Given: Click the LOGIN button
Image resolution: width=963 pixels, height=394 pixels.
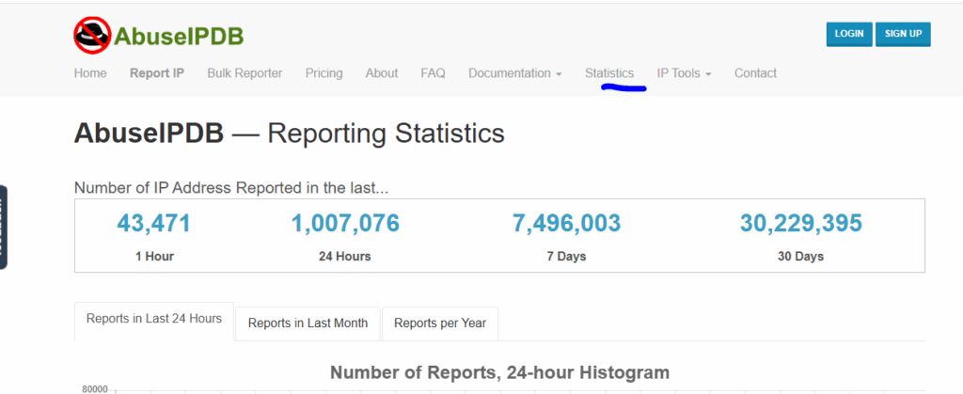Looking at the screenshot, I should point(849,34).
